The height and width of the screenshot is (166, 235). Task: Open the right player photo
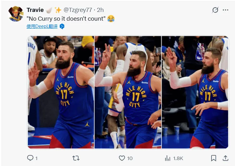pyautogui.click(x=195, y=92)
